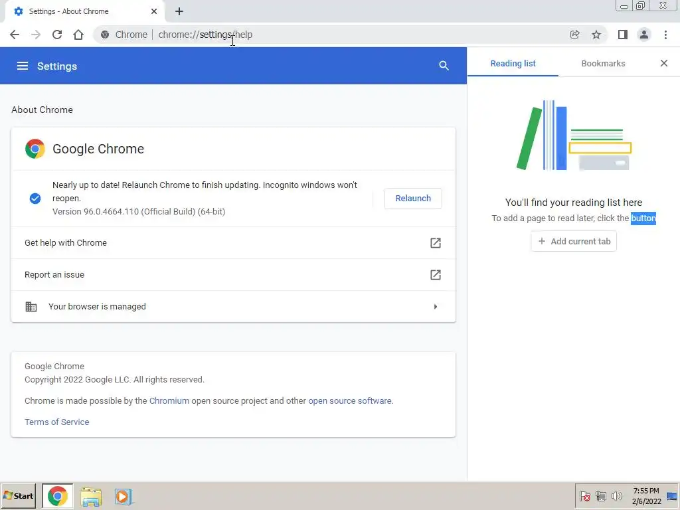Click the Action Center flag tray icon
This screenshot has height=510, width=680.
click(x=584, y=496)
